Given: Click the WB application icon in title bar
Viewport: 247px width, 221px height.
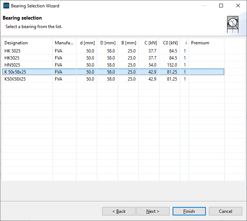Looking at the screenshot, I should pyautogui.click(x=6, y=6).
